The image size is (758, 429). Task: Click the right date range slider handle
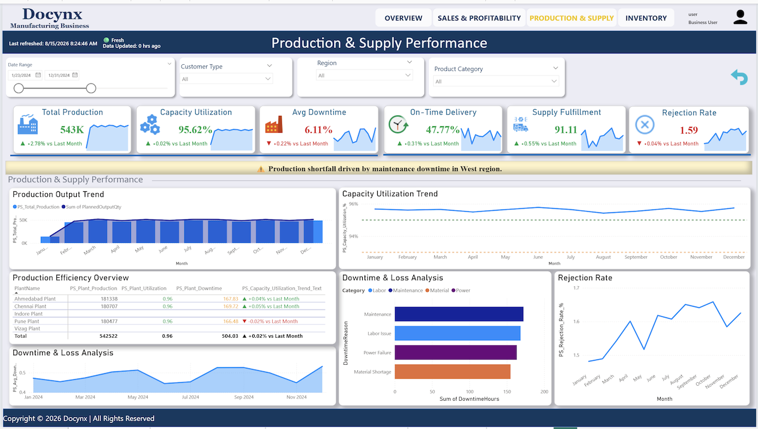[91, 88]
